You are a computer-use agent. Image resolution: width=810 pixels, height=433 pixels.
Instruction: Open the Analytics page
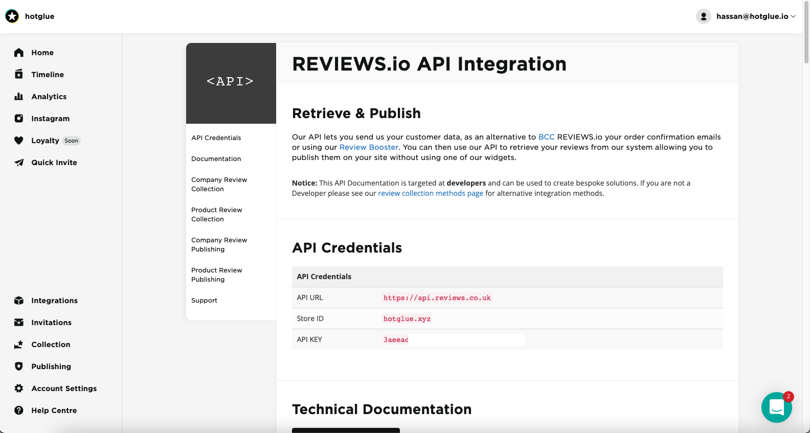[49, 97]
